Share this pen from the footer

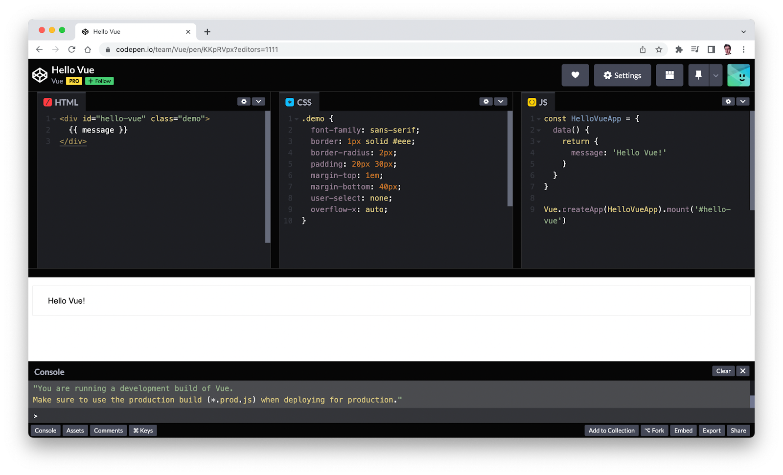tap(738, 430)
